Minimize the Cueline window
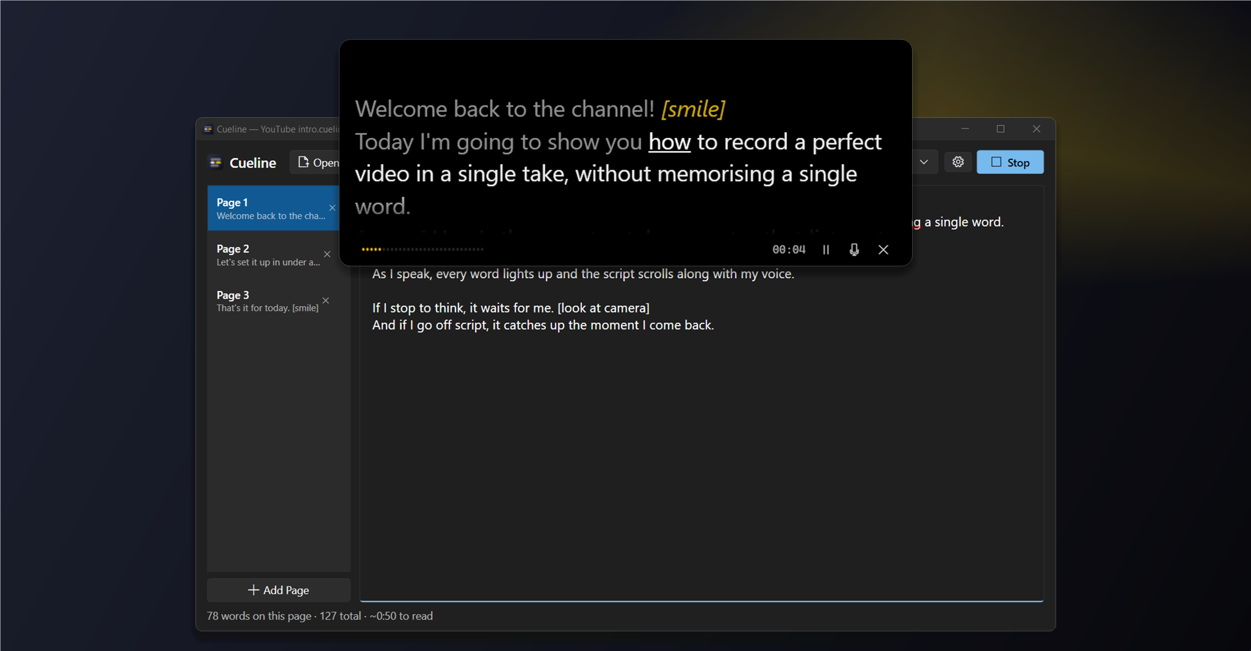The width and height of the screenshot is (1251, 651). (965, 129)
